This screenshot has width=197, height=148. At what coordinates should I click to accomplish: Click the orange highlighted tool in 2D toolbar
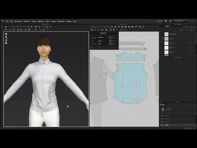106,30
